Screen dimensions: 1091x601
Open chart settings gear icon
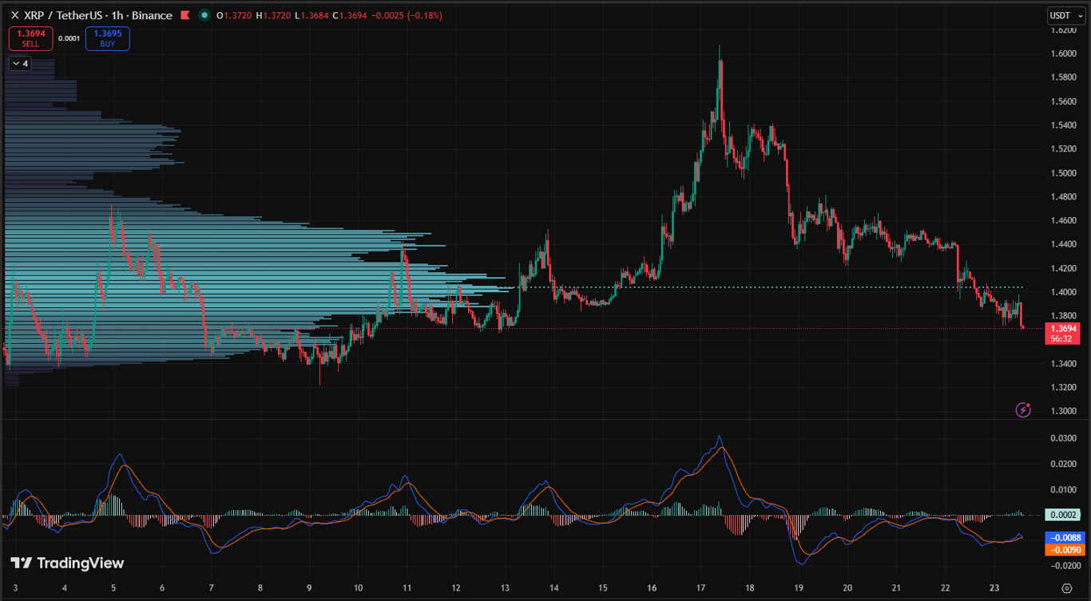1067,588
